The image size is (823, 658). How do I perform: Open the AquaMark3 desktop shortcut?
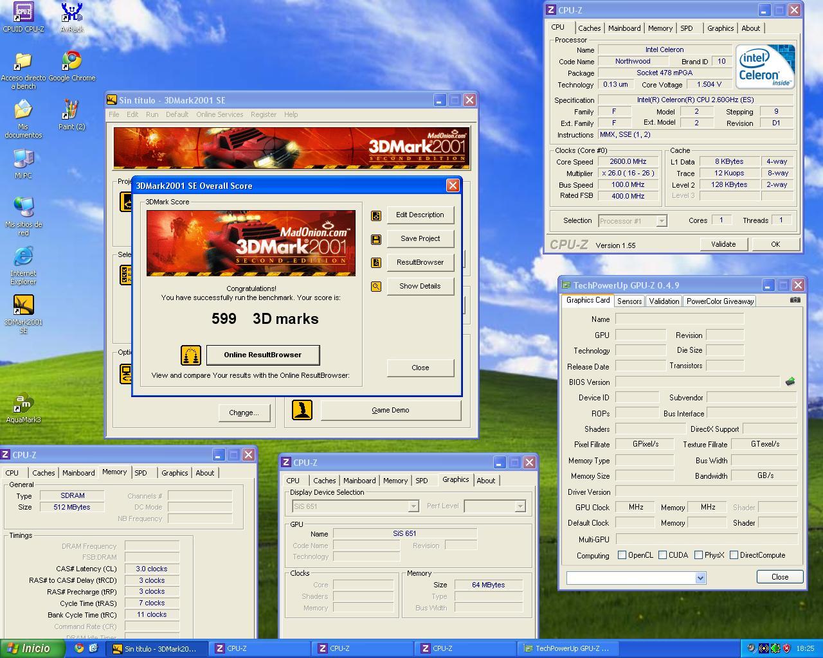tap(24, 408)
